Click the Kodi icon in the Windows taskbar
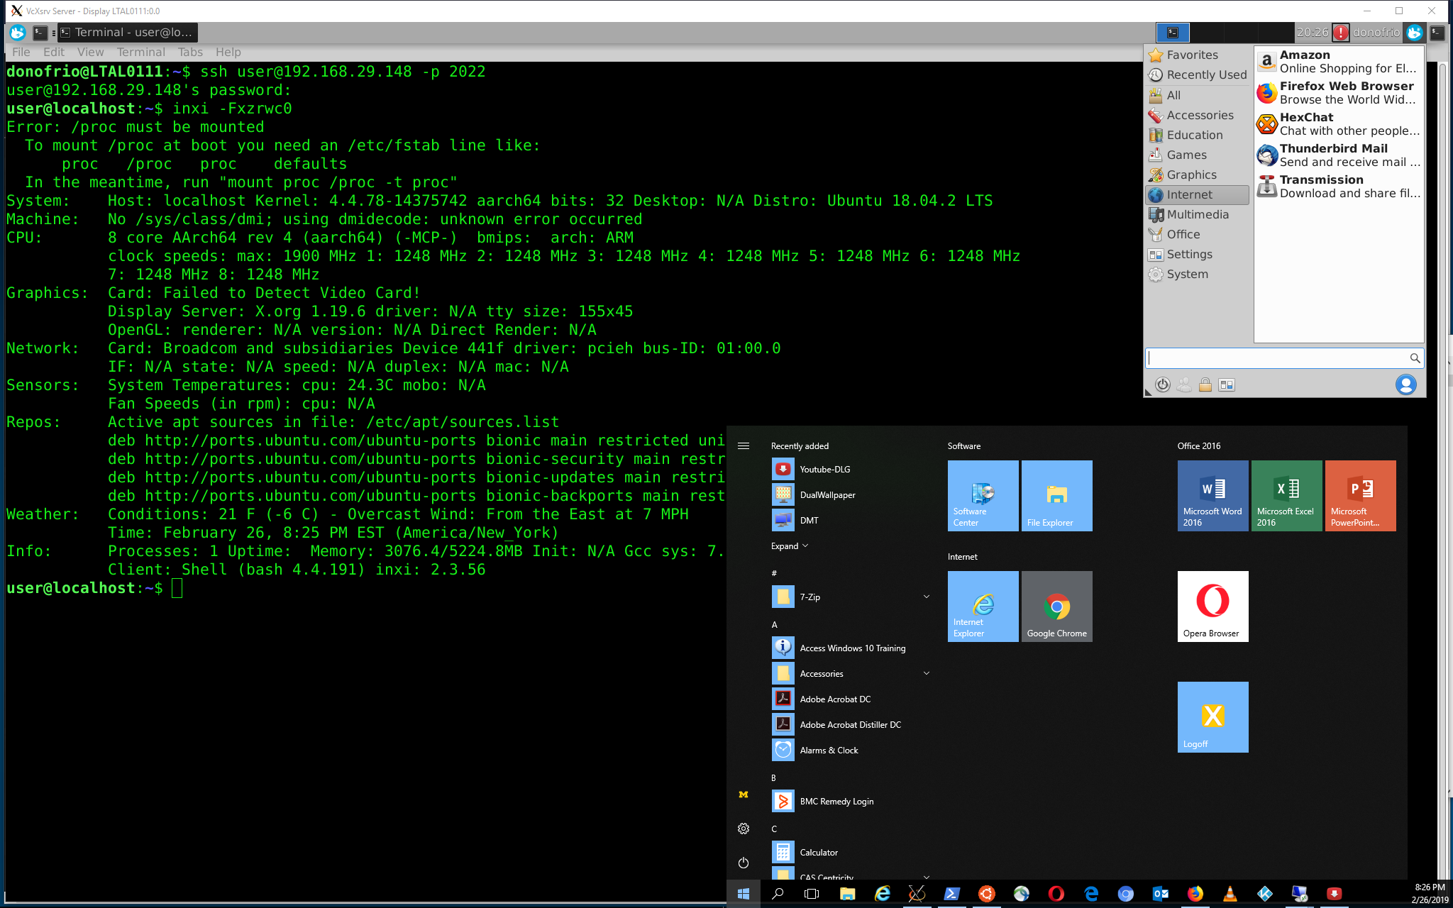The image size is (1453, 908). coord(1264,894)
